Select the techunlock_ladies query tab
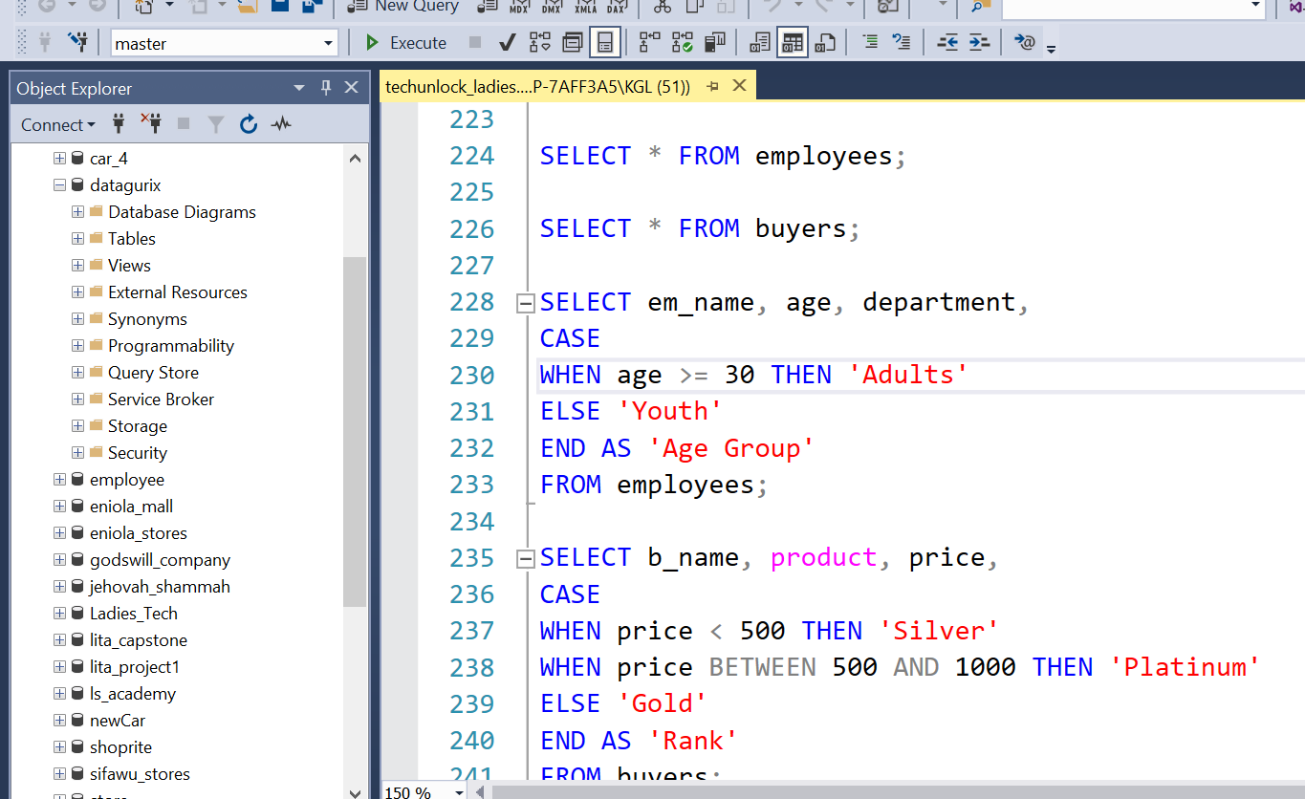Viewport: 1305px width, 799px height. click(x=537, y=87)
